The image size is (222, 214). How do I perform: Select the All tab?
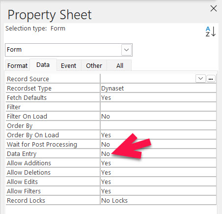[x=120, y=65]
